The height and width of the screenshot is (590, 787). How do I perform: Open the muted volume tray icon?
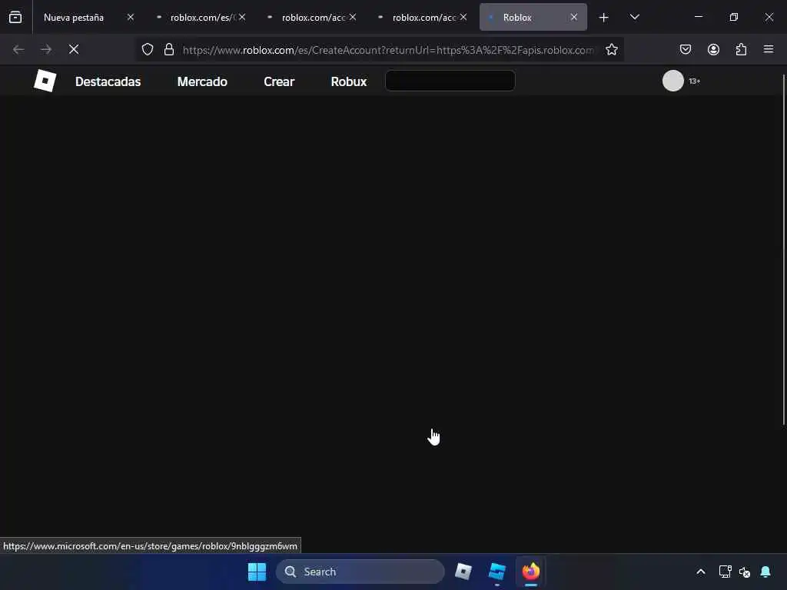tap(745, 572)
